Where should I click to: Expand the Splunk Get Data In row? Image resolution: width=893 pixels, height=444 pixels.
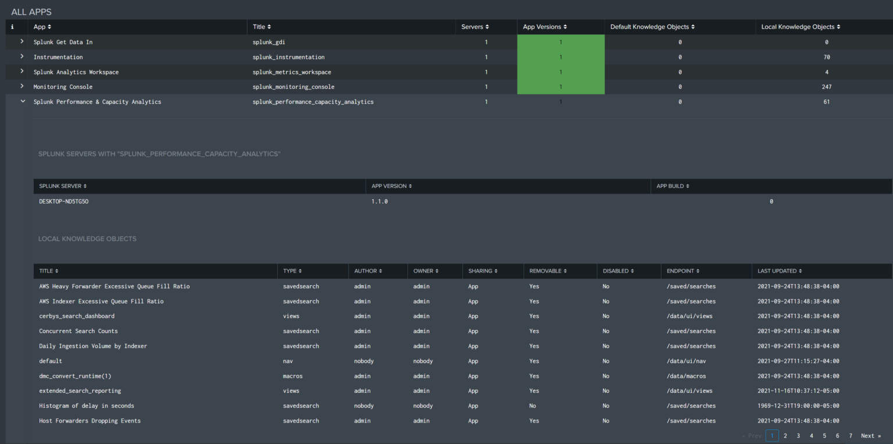point(22,42)
